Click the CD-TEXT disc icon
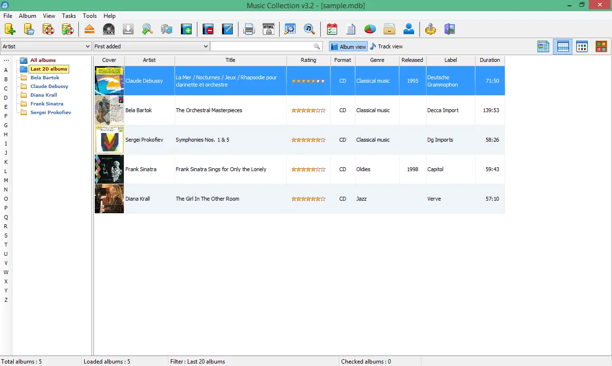612x366 pixels. click(109, 29)
